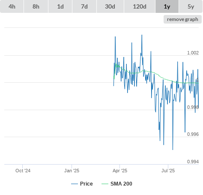This screenshot has height=195, width=203.
Task: Click the 0.996 y-axis label
Action: point(193,134)
